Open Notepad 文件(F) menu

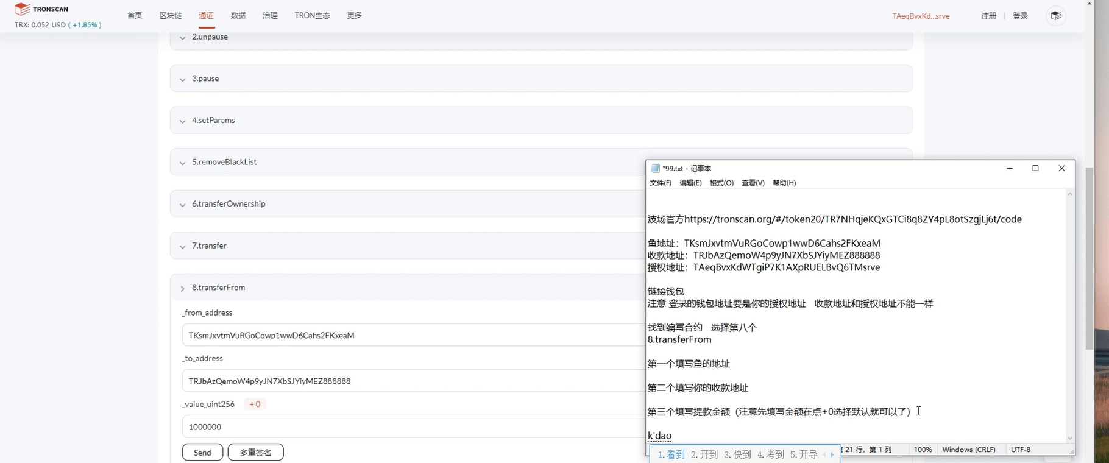pos(661,183)
